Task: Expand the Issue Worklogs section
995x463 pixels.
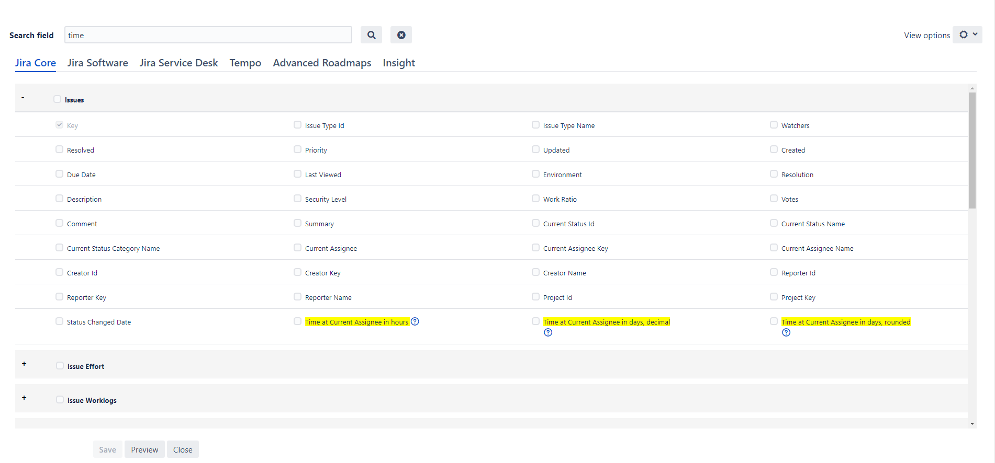Action: coord(24,398)
